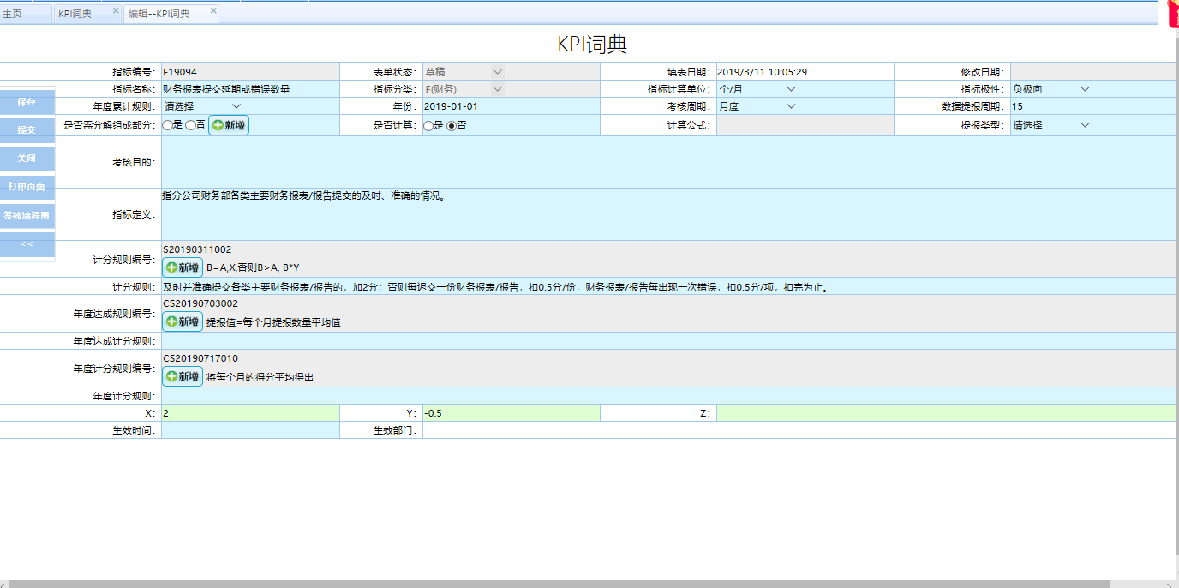Click the 指标编号 value F19094
This screenshot has width=1179, height=588.
180,72
